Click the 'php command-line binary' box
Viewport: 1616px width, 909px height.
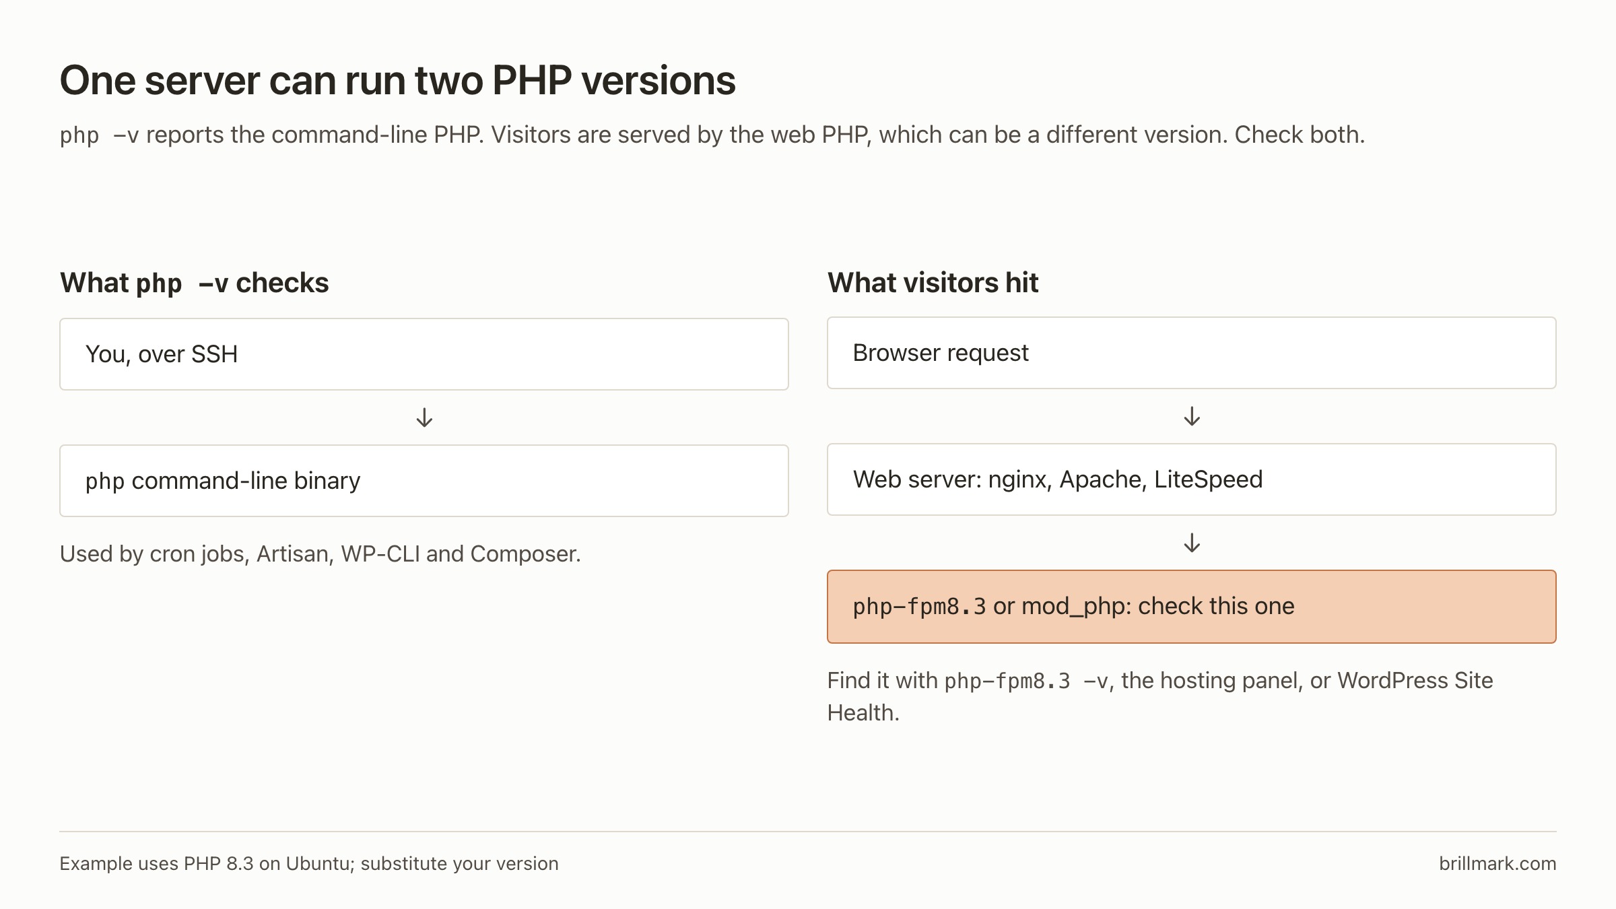tap(424, 481)
